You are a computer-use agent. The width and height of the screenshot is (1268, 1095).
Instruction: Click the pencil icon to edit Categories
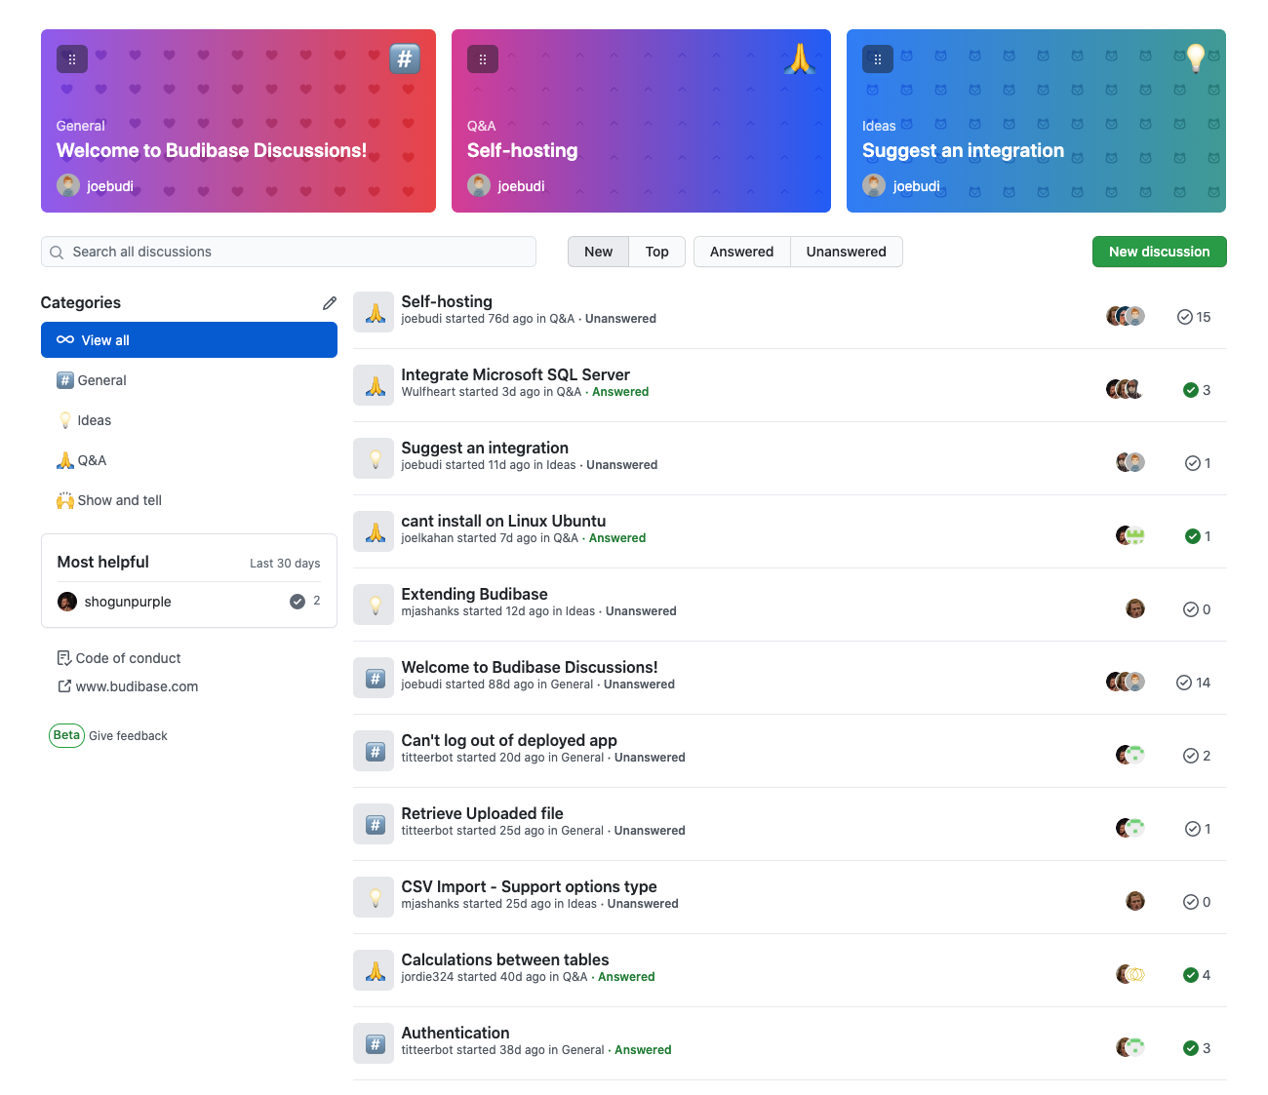[x=330, y=303]
